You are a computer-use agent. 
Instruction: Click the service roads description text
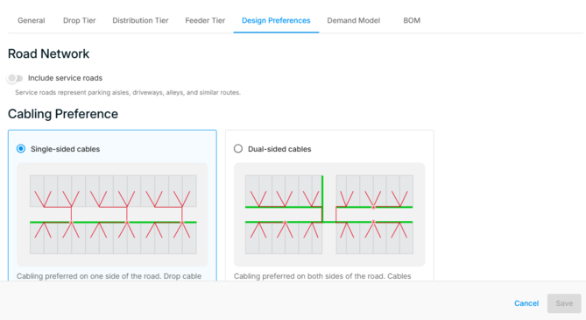128,92
